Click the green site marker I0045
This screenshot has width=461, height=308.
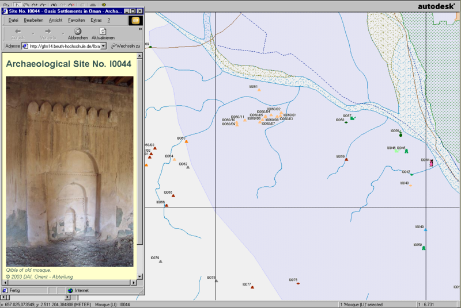(x=406, y=151)
